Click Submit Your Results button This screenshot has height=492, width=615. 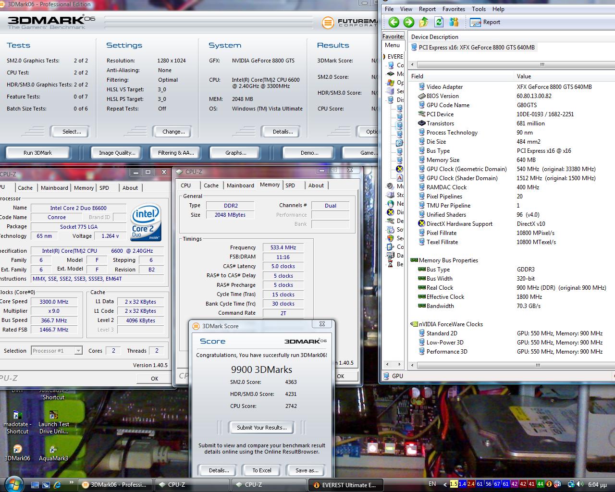[262, 428]
